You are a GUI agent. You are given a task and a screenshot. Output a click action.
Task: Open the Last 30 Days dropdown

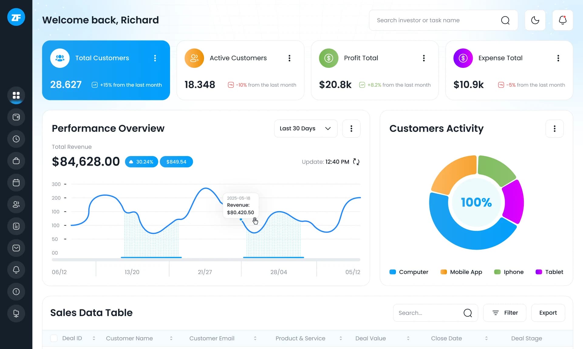coord(305,128)
